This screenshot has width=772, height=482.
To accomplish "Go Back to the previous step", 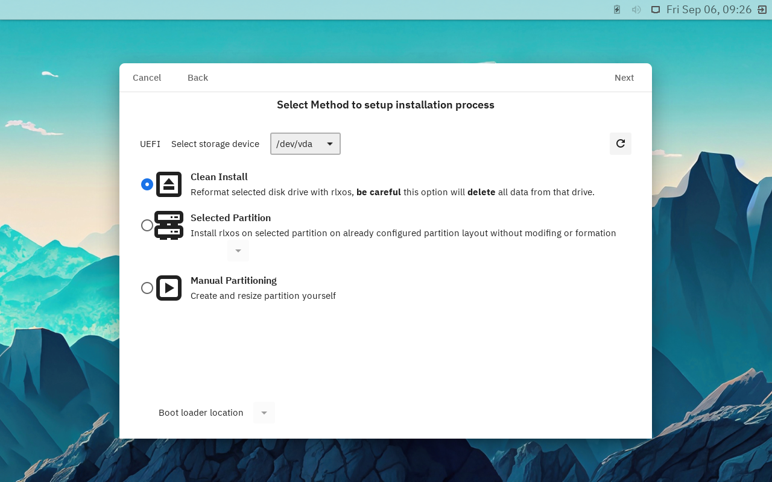I will 198,78.
